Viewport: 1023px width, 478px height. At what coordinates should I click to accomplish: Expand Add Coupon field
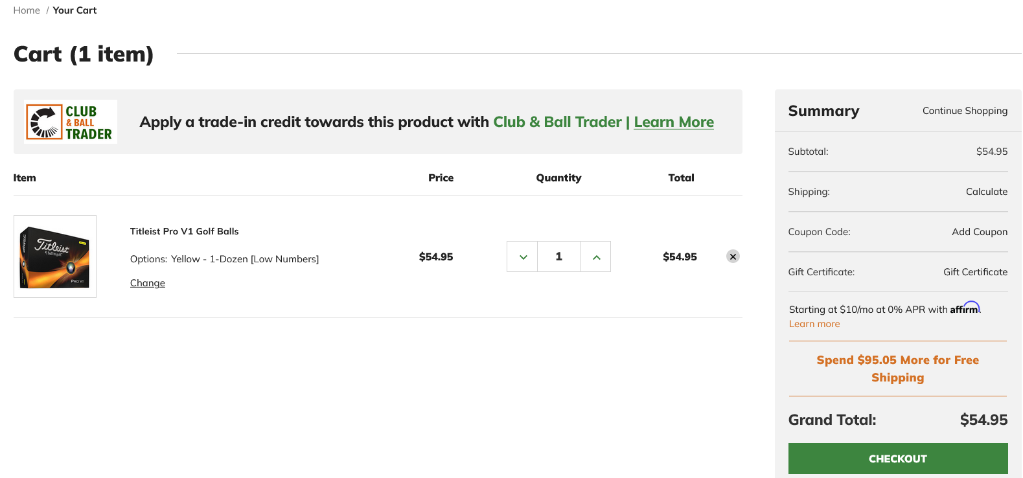click(x=980, y=232)
